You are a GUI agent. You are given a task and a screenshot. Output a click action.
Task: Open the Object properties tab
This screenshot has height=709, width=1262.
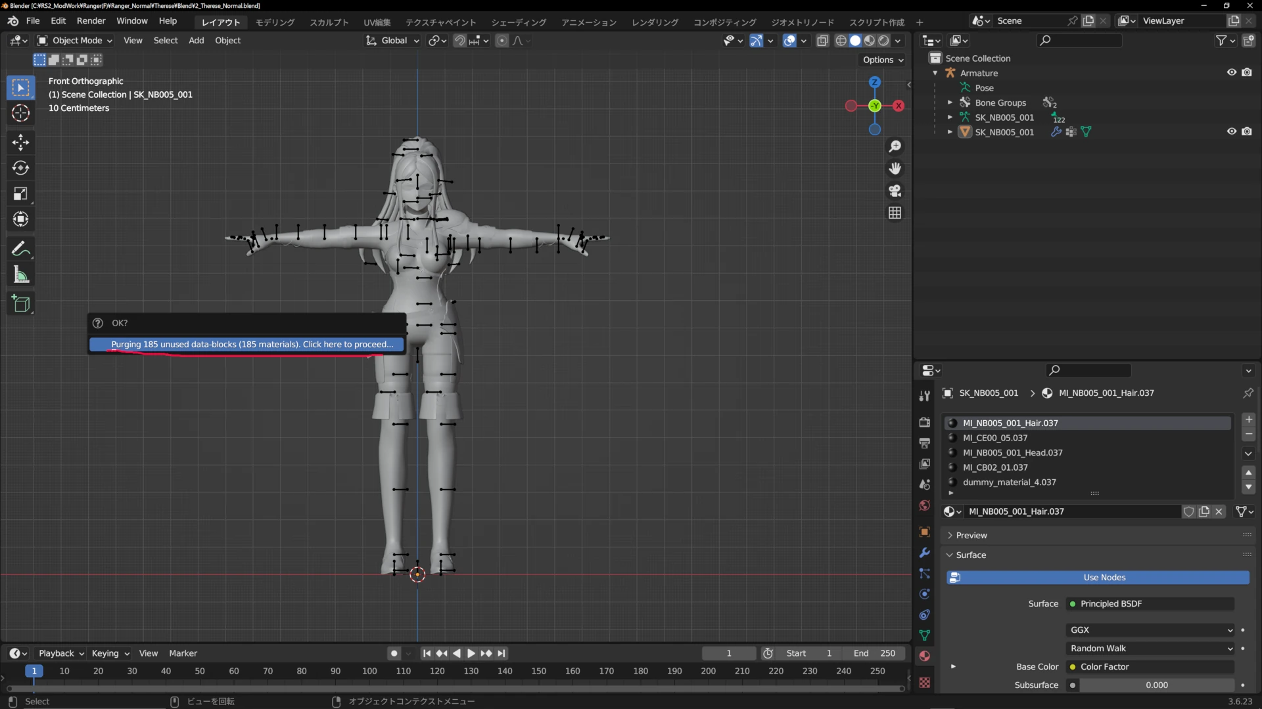point(924,532)
